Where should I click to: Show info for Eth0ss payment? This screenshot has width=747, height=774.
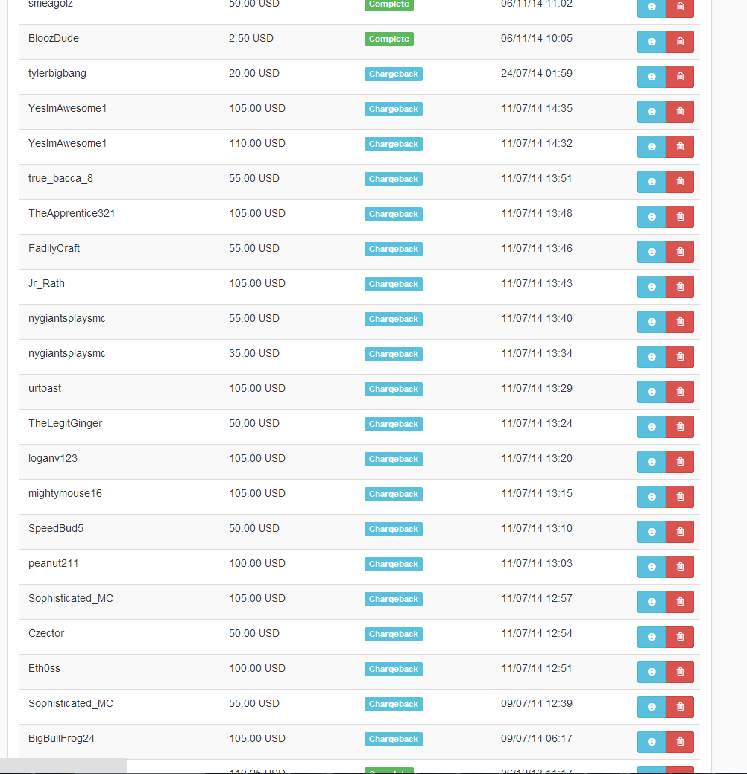pos(652,672)
